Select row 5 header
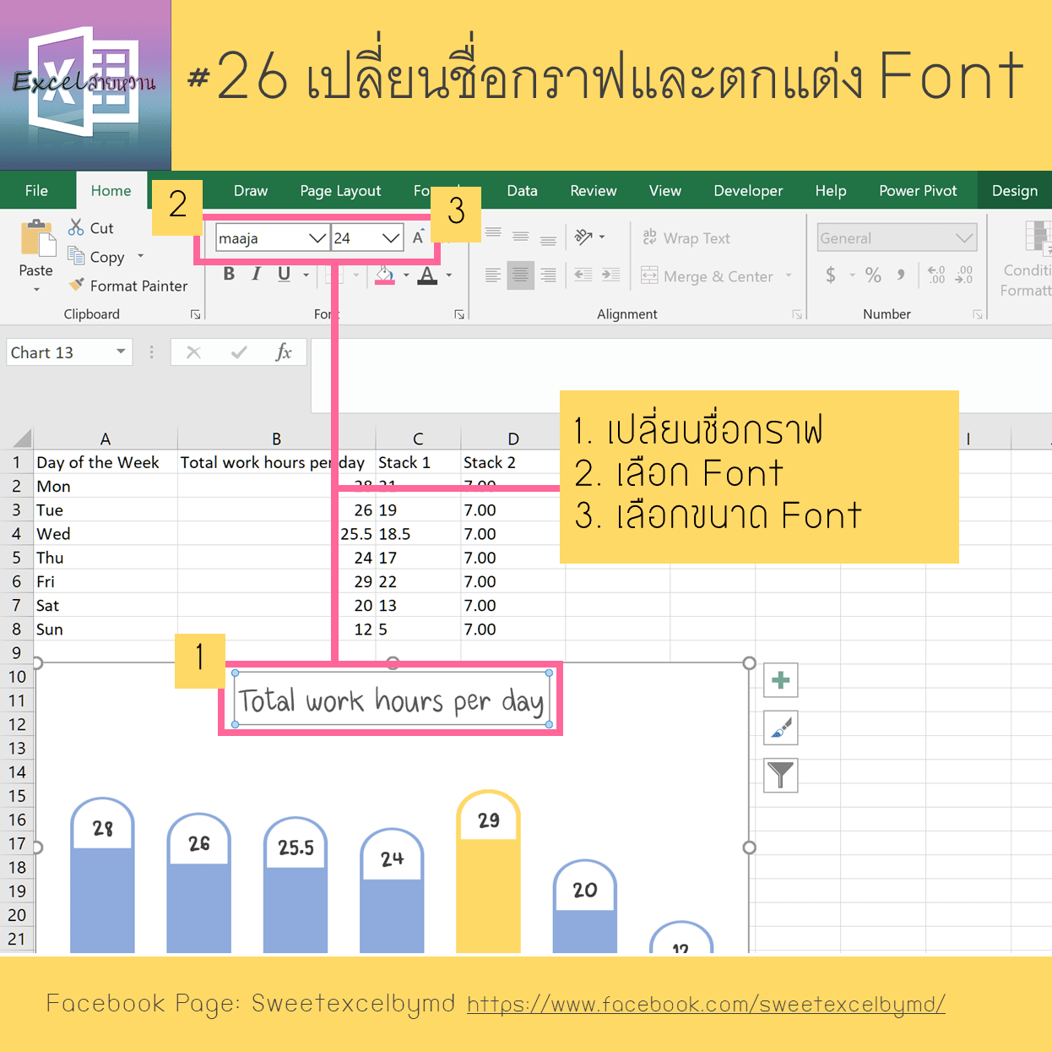Viewport: 1052px width, 1052px height. coord(16,558)
